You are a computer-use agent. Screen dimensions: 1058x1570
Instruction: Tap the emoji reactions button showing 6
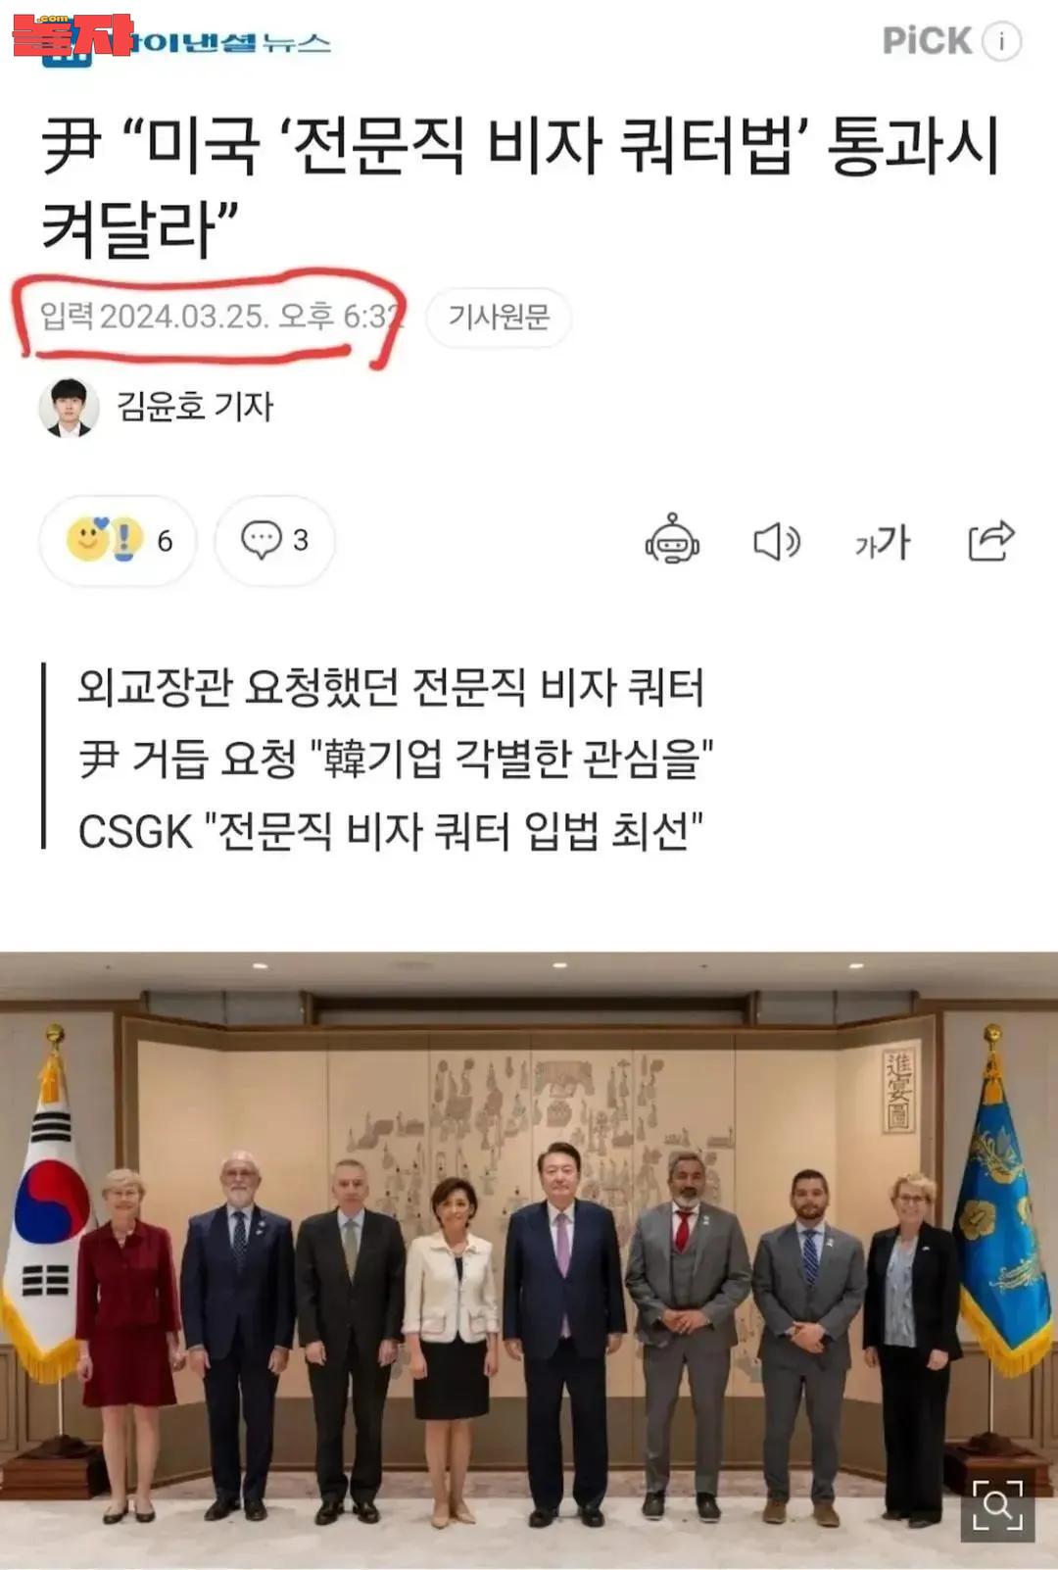point(119,540)
